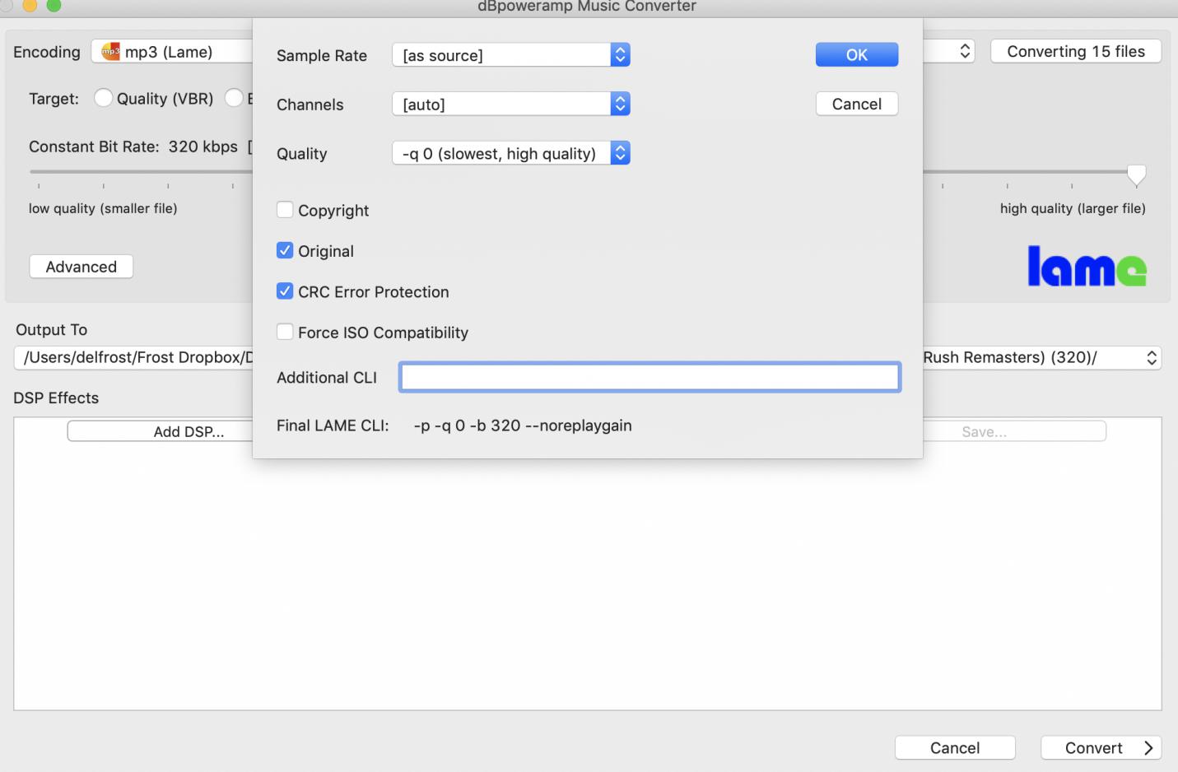Viewport: 1178px width, 772px height.
Task: Open the Sample Rate dropdown
Action: [x=510, y=55]
